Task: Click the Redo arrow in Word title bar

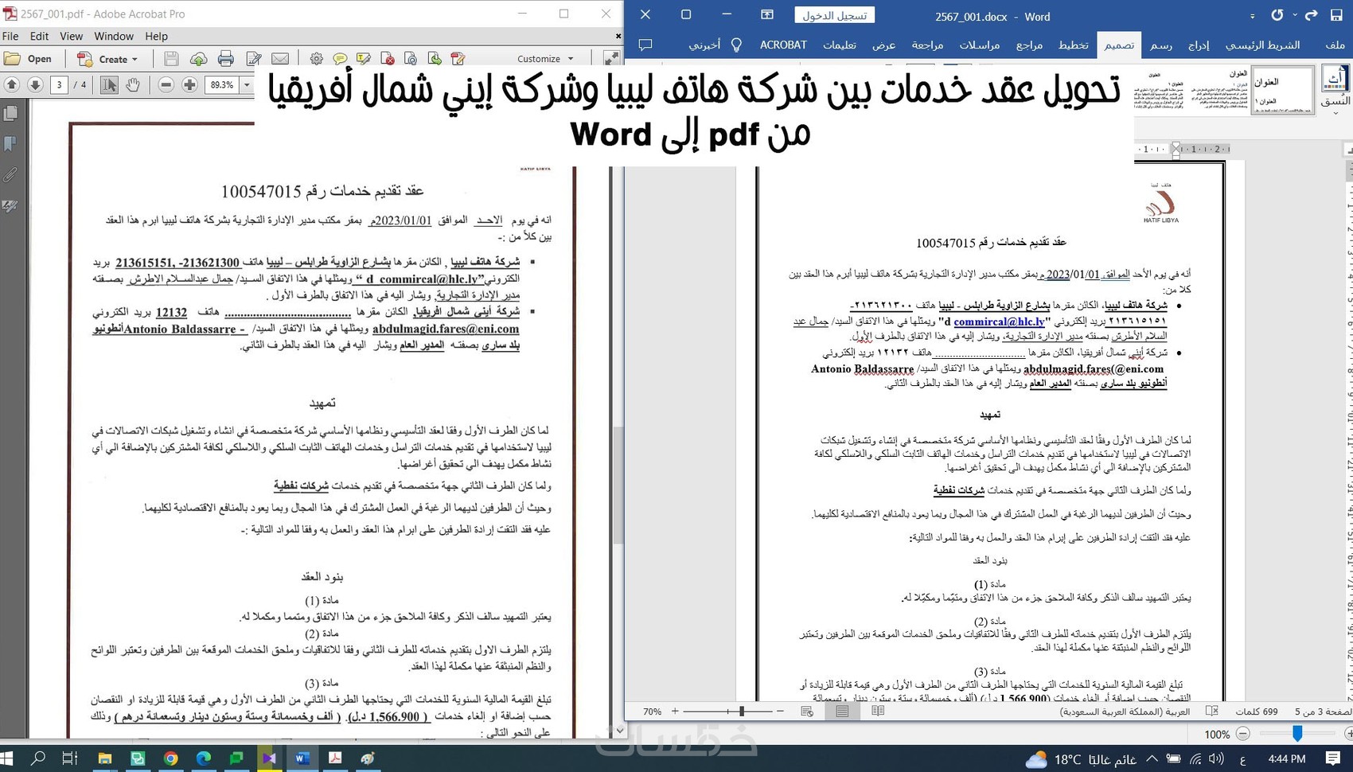Action: click(x=1312, y=15)
